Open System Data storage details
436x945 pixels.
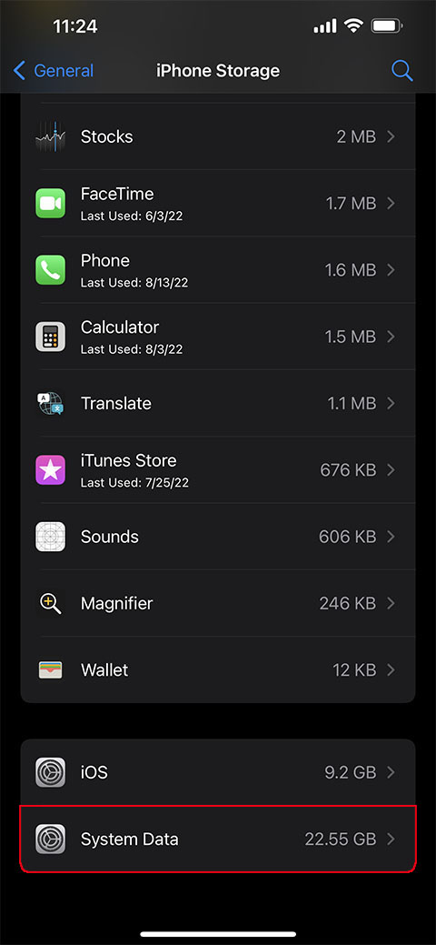point(218,839)
